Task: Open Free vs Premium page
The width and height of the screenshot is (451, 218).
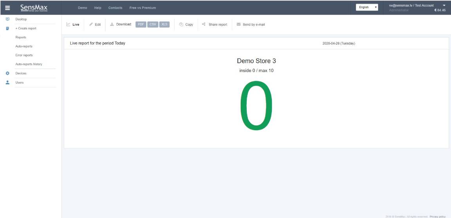Action: point(143,8)
